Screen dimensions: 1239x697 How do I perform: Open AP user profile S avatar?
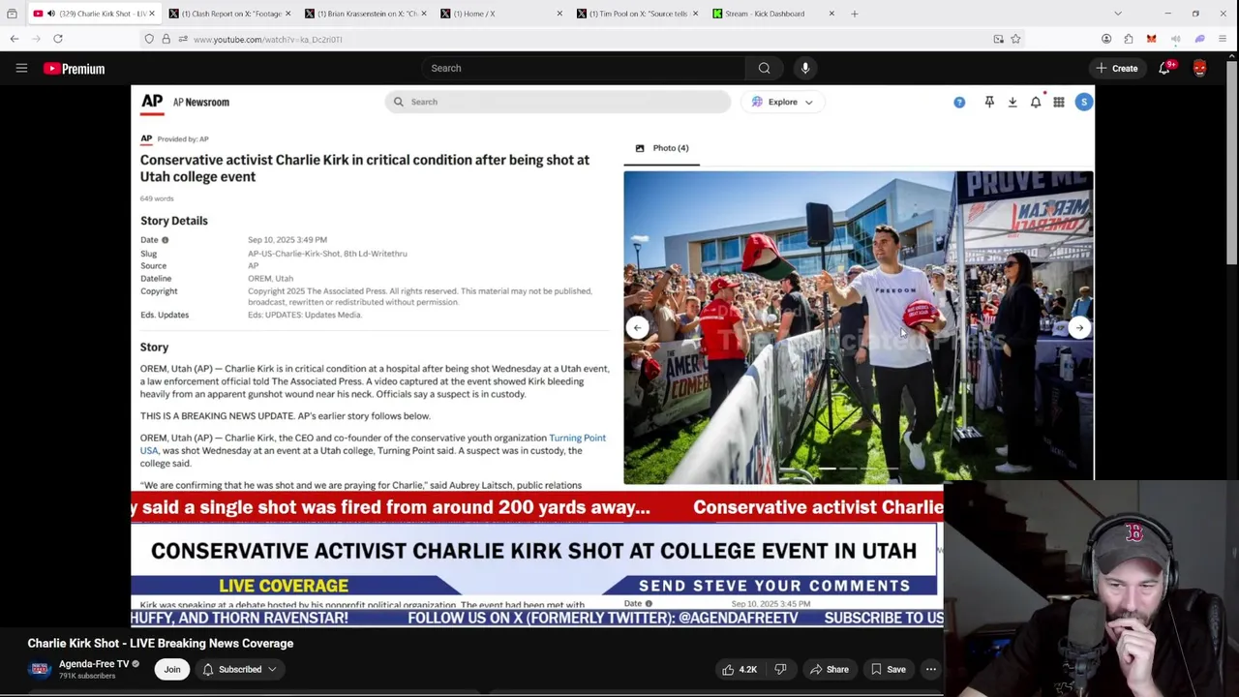(x=1083, y=102)
